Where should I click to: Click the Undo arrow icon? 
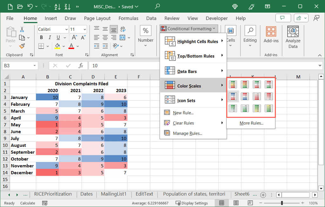[30, 7]
